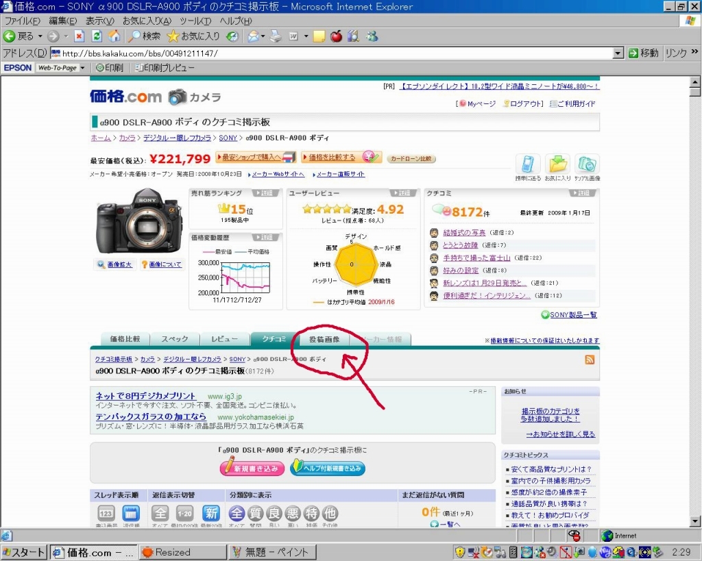Open the Mail toolbar icon
This screenshot has height=561, width=702.
coord(254,36)
